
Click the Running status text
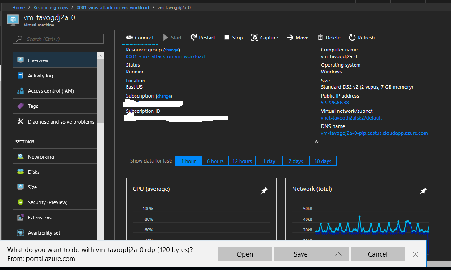click(x=135, y=72)
